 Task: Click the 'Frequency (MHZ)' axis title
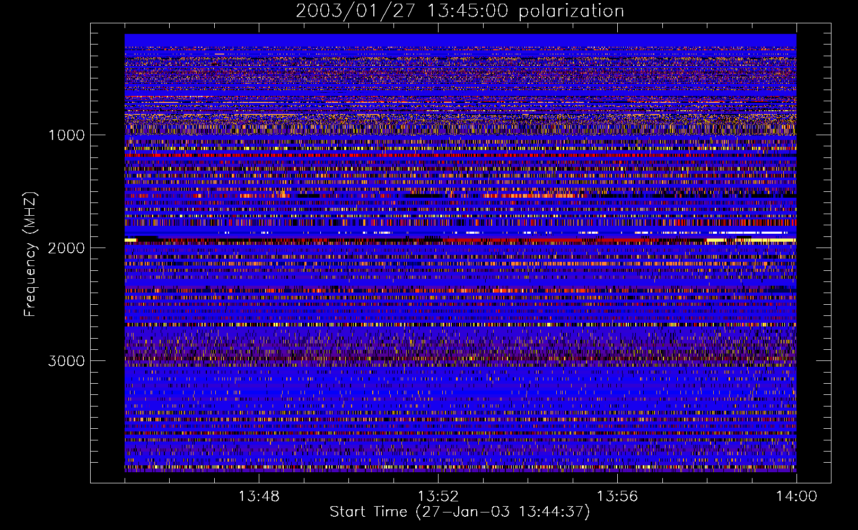30,254
